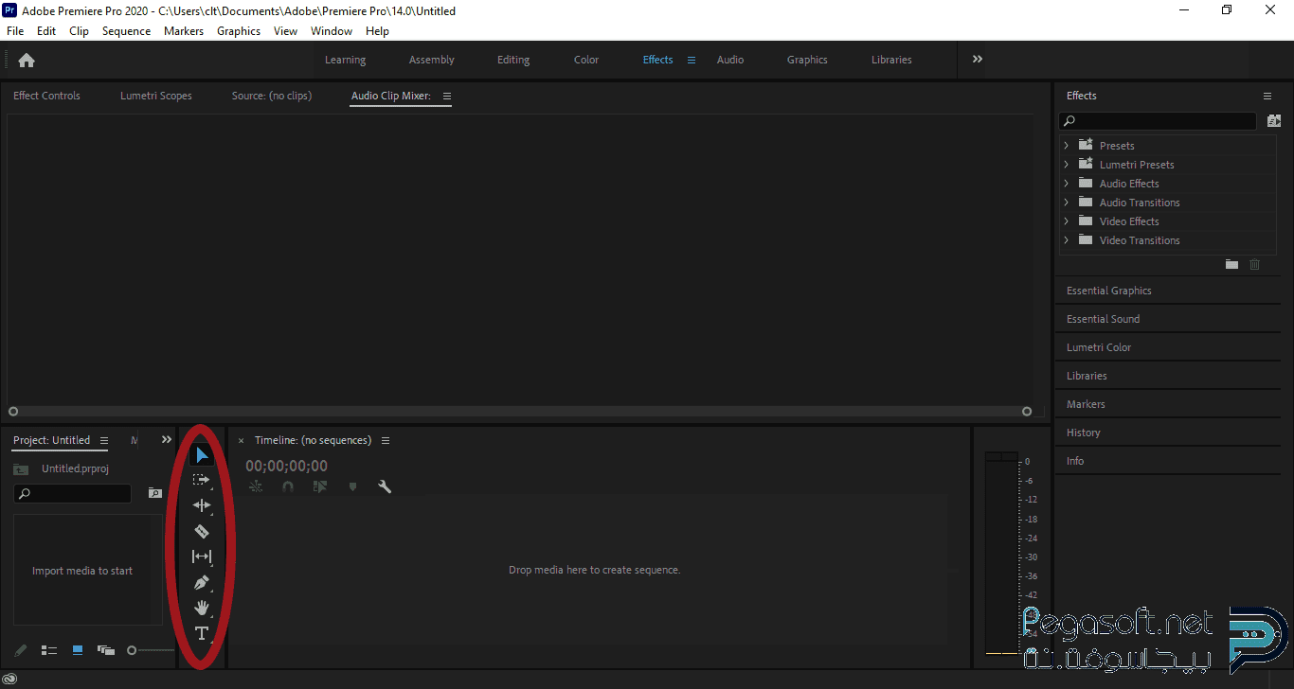Screen dimensions: 1294x689
Task: Open the Window menu
Action: point(332,31)
